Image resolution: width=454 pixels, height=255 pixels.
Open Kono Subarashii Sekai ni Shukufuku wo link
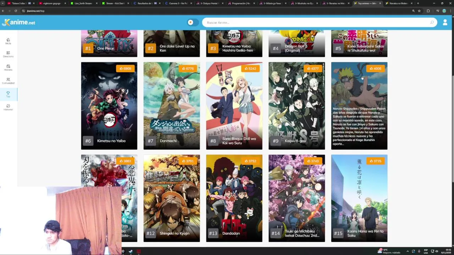tap(365, 48)
